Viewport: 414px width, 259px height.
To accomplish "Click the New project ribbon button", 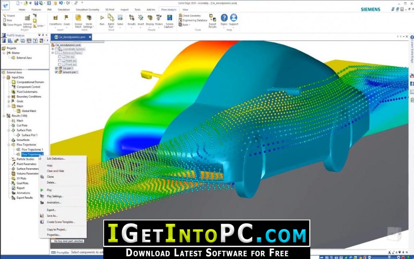I will (8, 20).
